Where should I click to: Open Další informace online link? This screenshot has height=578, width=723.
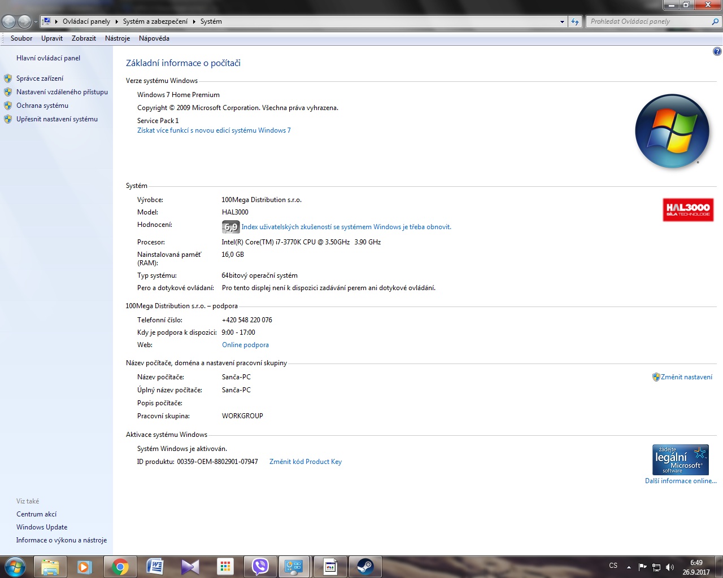(681, 481)
